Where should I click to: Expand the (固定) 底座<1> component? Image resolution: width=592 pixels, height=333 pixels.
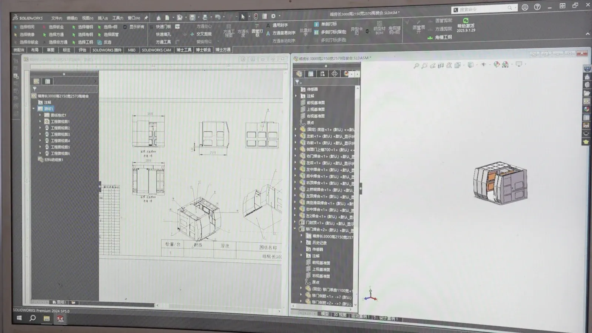pos(296,129)
